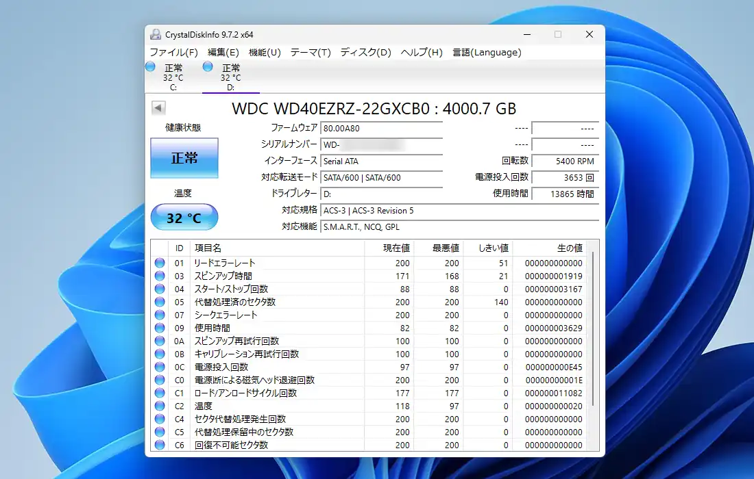Click status orb for attribute 01 リードエラーレート
The width and height of the screenshot is (754, 479).
160,263
